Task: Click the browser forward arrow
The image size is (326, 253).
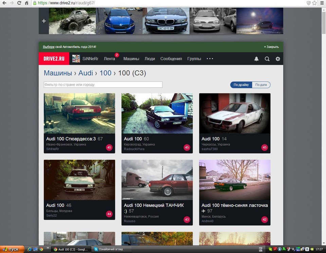Action: (12, 3)
